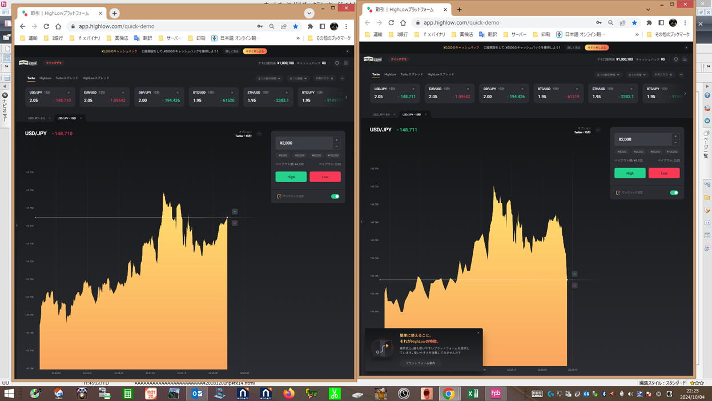The height and width of the screenshot is (401, 712).
Task: Open Excel from the Windows taskbar
Action: coord(473,394)
